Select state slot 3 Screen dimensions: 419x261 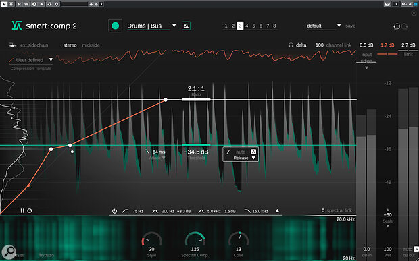click(240, 26)
